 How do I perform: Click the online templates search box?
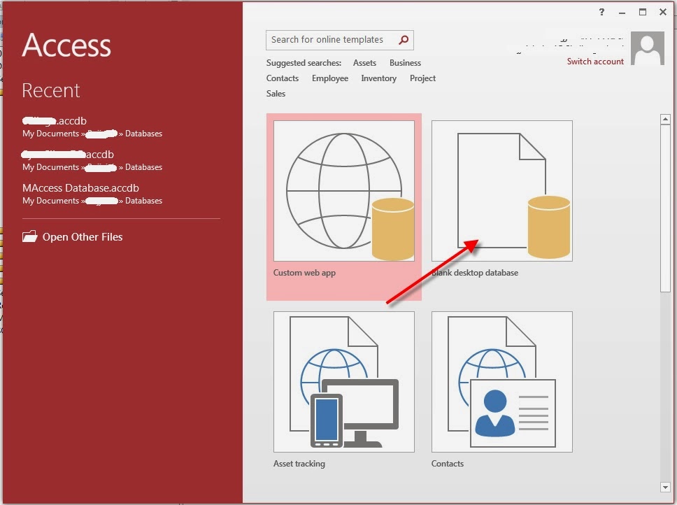[x=329, y=40]
